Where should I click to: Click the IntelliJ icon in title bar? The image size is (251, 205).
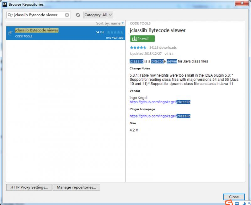[x=5, y=4]
